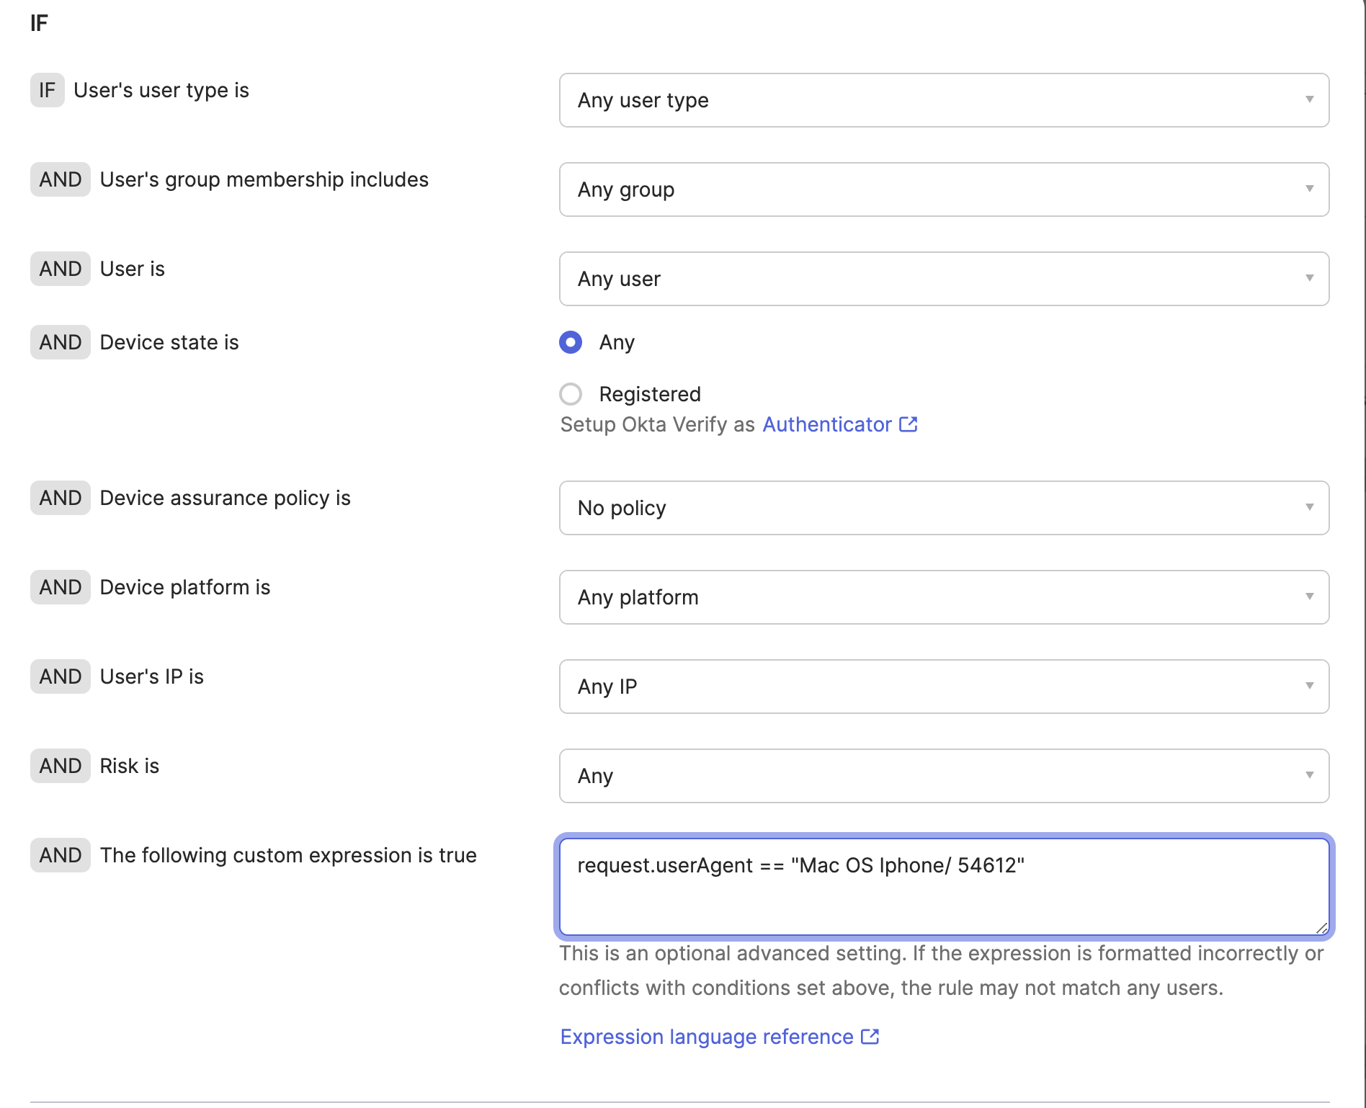The height and width of the screenshot is (1108, 1366).
Task: Click external link icon after Expression language reference
Action: [870, 1037]
